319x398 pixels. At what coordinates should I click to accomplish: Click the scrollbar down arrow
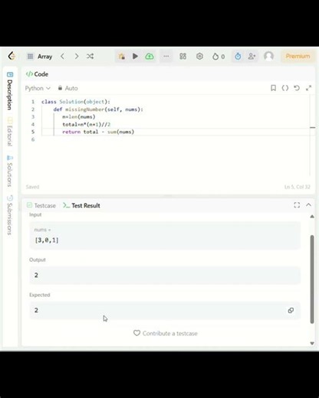click(x=312, y=344)
